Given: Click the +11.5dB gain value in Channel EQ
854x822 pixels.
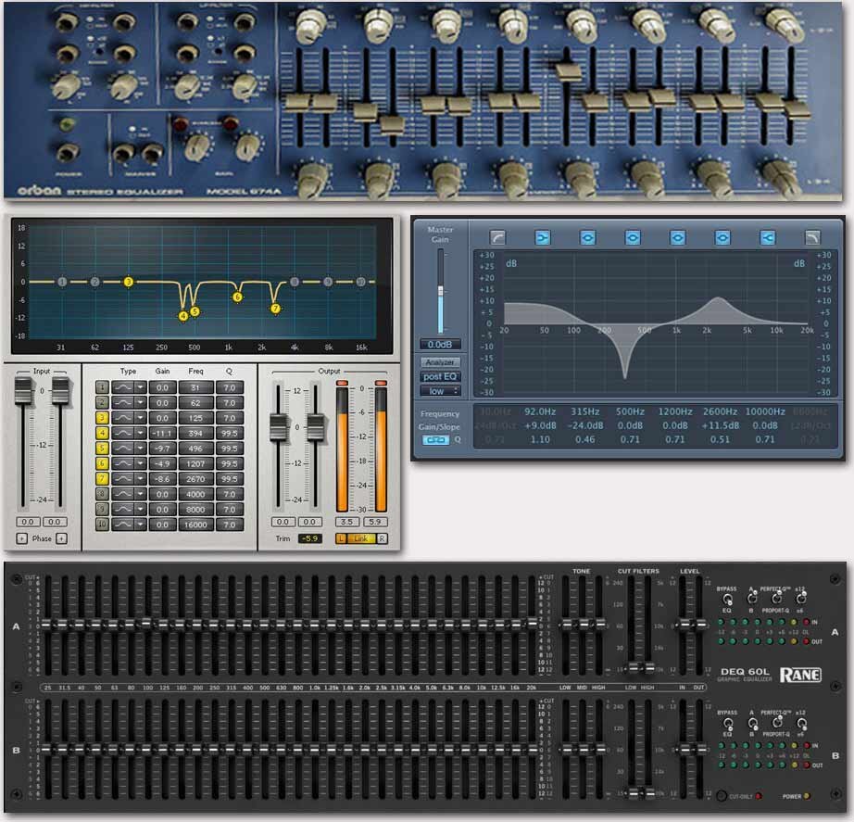Looking at the screenshot, I should (720, 425).
